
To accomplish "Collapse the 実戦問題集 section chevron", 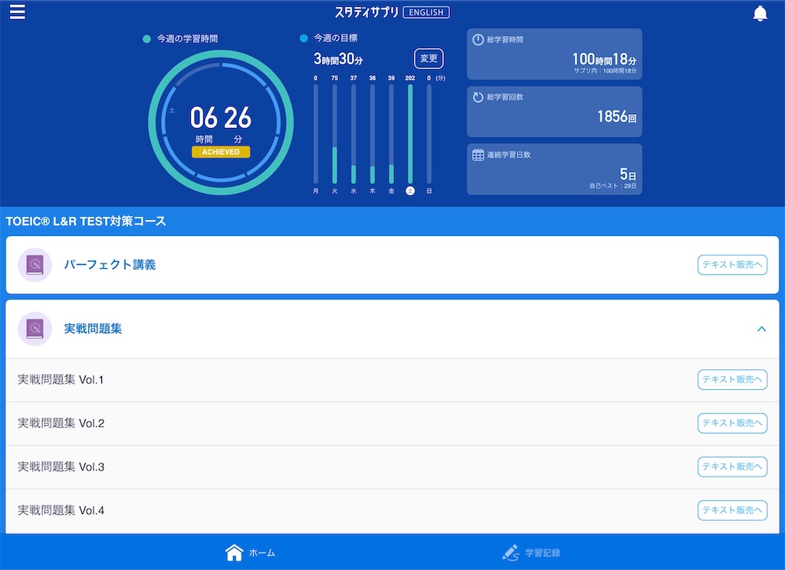I will point(761,329).
